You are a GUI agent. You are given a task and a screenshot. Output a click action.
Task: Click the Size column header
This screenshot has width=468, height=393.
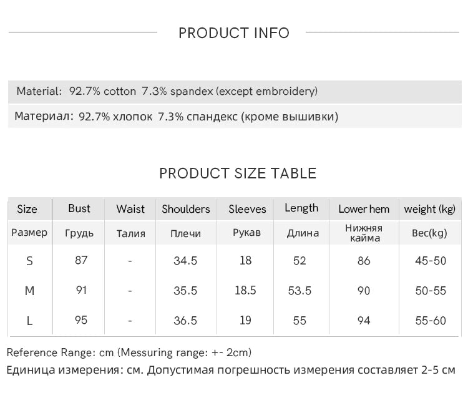27,209
